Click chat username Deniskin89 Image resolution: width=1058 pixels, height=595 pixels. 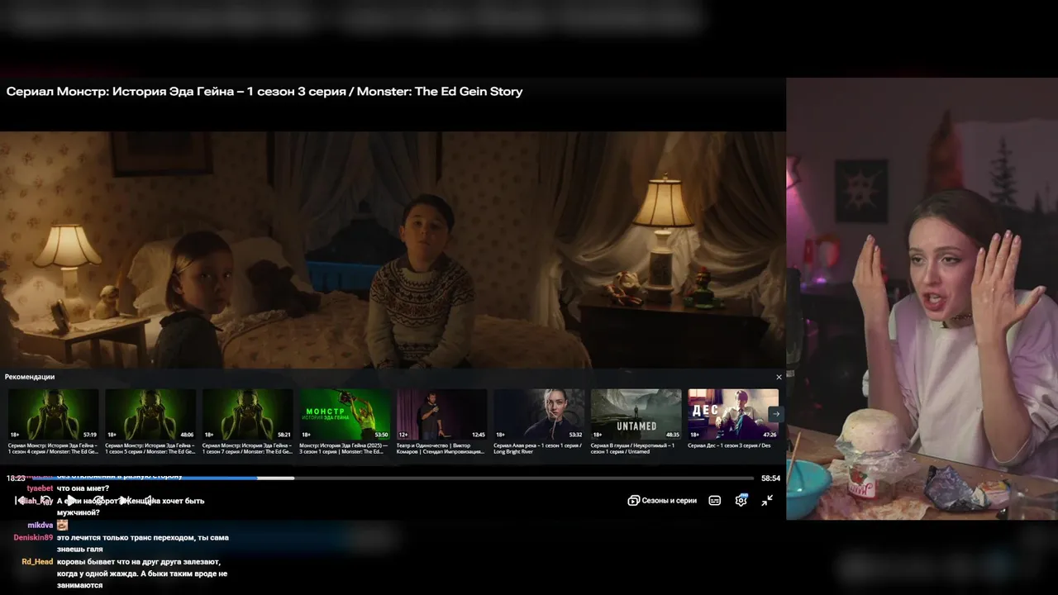tap(33, 537)
